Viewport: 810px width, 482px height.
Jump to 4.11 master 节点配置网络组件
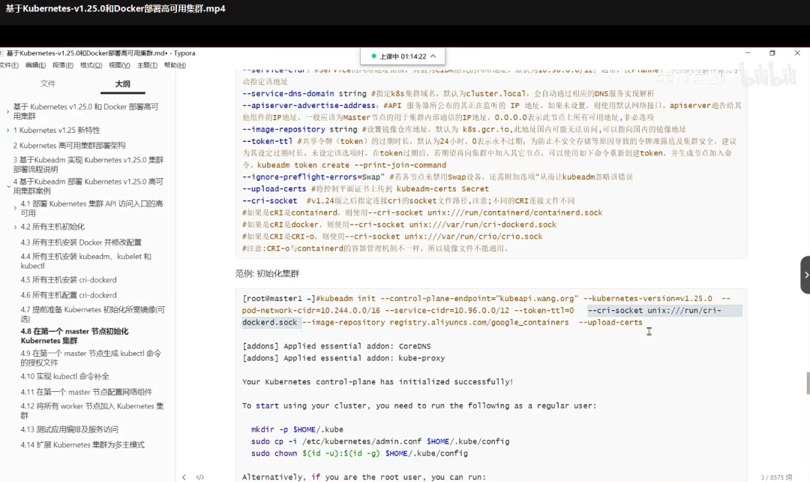tap(86, 392)
